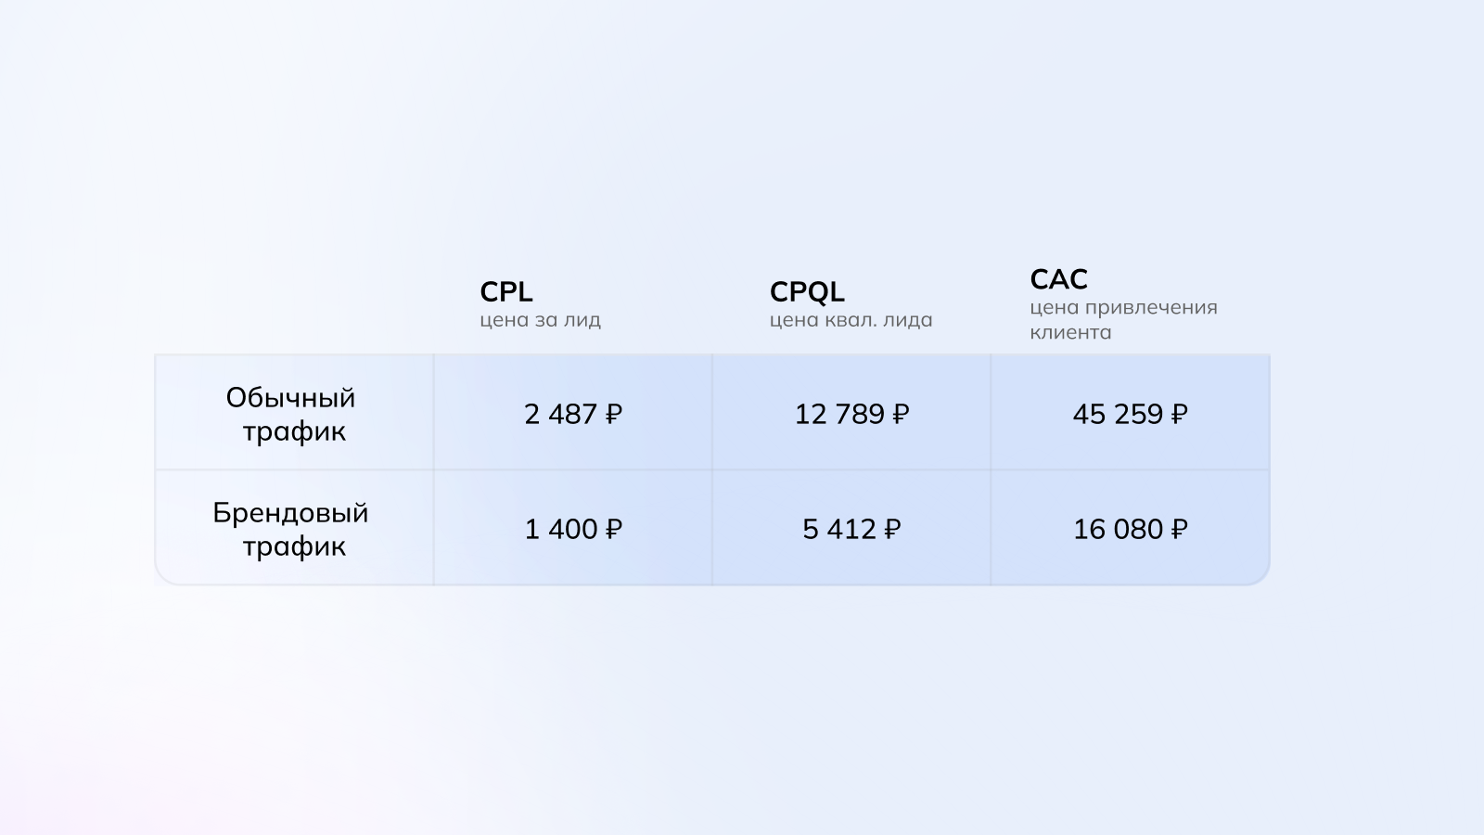This screenshot has width=1484, height=835.
Task: Click the ruble sign after 16 080
Action: [x=1179, y=529]
